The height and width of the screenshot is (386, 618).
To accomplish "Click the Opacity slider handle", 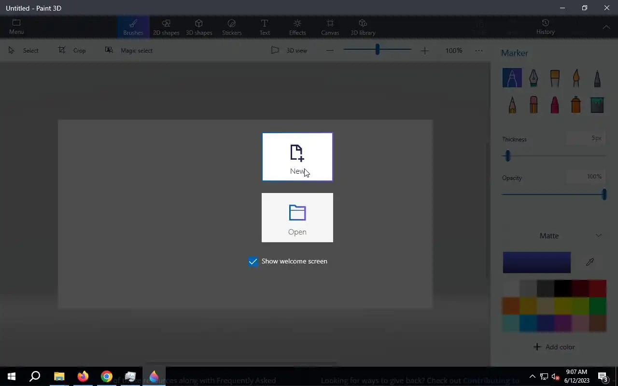I will click(604, 194).
